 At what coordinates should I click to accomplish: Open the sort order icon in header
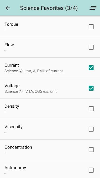tap(93, 8)
